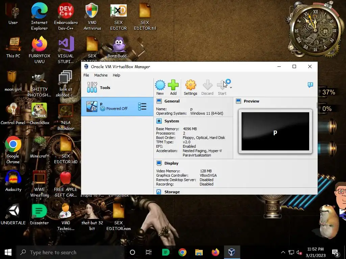Open the Start button dropdown arrow
This screenshot has width=346, height=259.
[231, 88]
